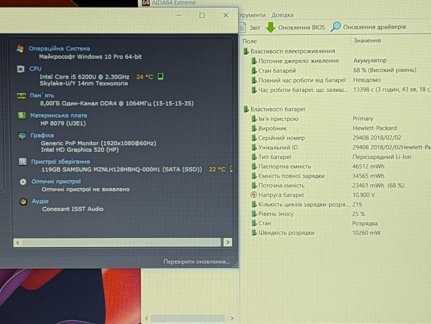Click Intel Core i5 6200U text
Viewport: 431px width, 324px height.
(x=84, y=77)
